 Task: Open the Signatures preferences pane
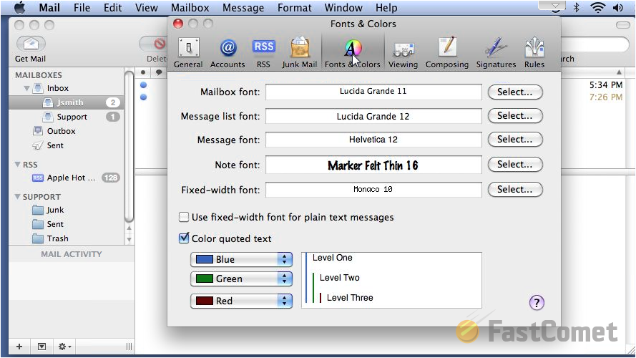click(496, 52)
